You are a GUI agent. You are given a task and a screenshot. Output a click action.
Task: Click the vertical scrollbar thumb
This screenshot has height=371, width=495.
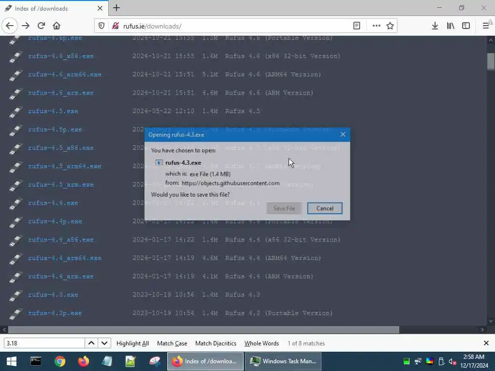click(491, 61)
